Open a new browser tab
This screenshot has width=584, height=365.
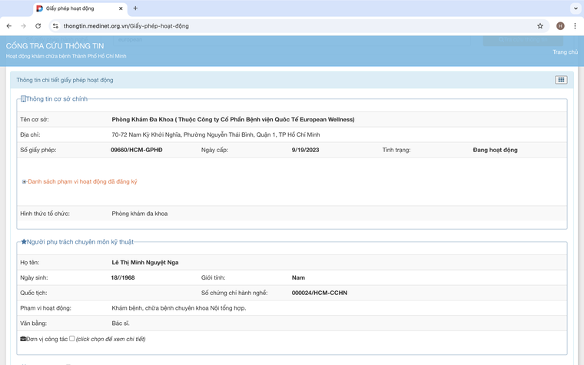coord(135,8)
